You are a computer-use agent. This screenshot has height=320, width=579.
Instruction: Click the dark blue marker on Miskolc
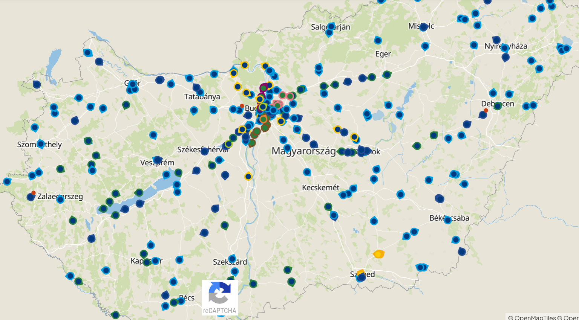click(423, 27)
